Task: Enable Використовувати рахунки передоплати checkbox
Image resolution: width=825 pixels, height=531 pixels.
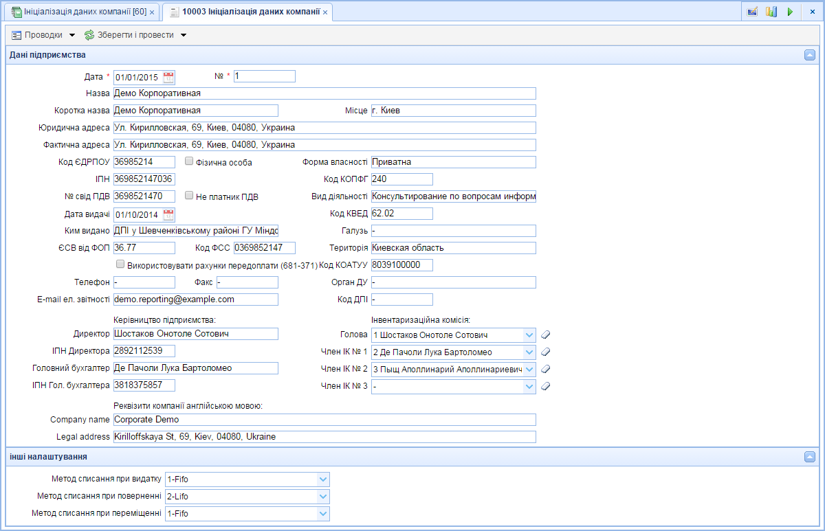Action: [120, 264]
